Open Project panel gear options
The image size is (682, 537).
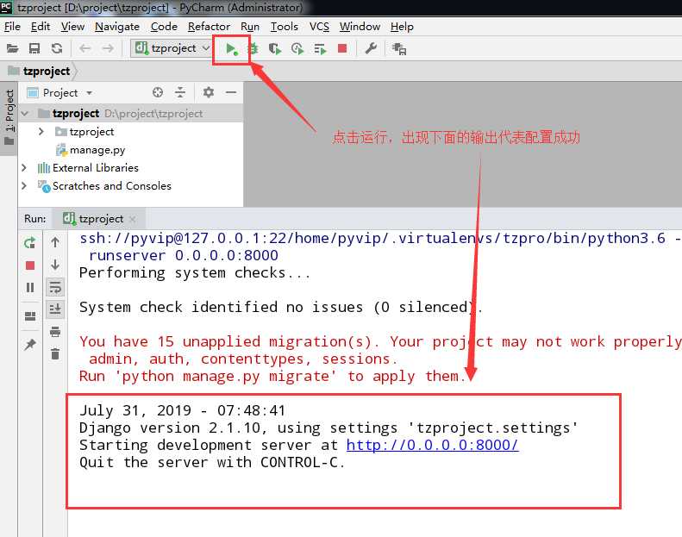pos(209,92)
